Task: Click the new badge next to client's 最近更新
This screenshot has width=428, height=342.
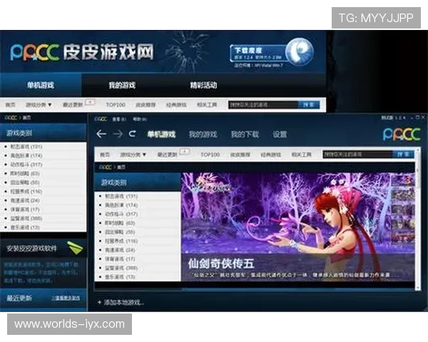Action: [x=185, y=151]
